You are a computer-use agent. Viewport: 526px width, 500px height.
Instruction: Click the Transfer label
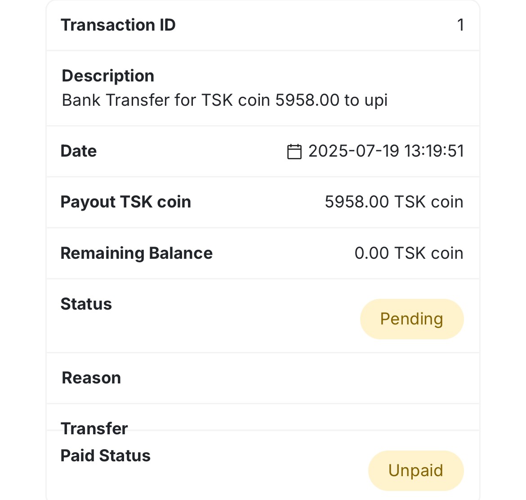point(94,428)
